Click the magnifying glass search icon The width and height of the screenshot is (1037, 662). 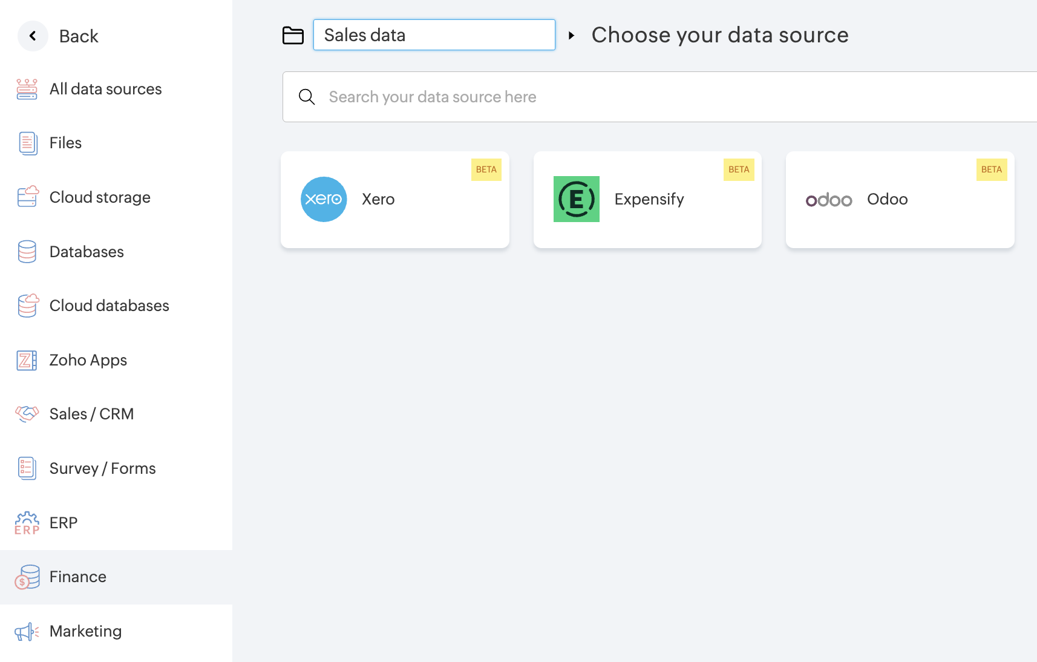(x=307, y=97)
